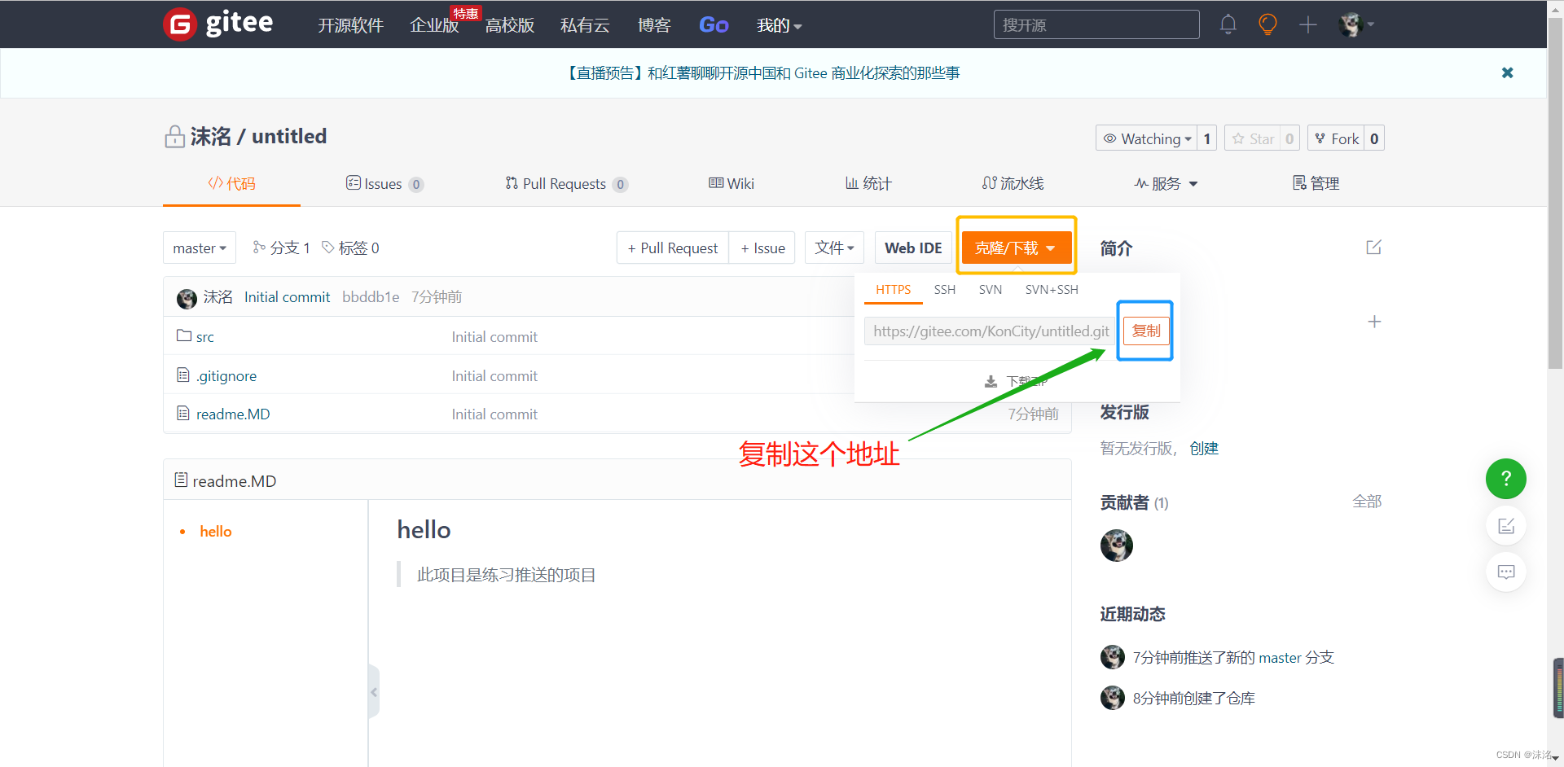Click the .gitignore file icon
This screenshot has width=1564, height=767.
tap(183, 375)
